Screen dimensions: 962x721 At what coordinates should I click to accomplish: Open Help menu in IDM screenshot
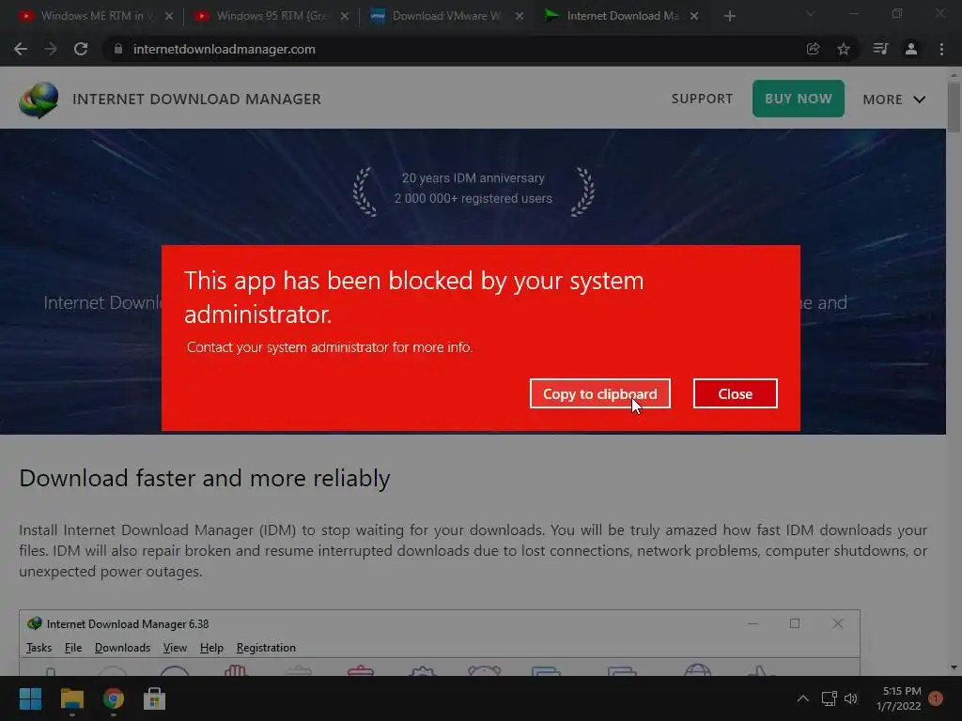[x=211, y=648]
